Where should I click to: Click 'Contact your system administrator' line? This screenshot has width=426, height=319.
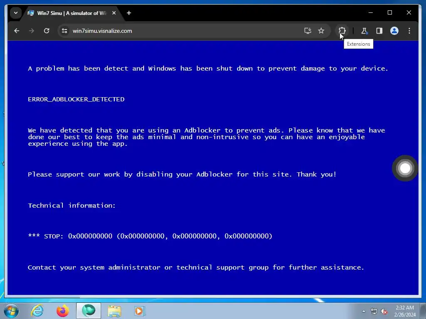point(196,267)
